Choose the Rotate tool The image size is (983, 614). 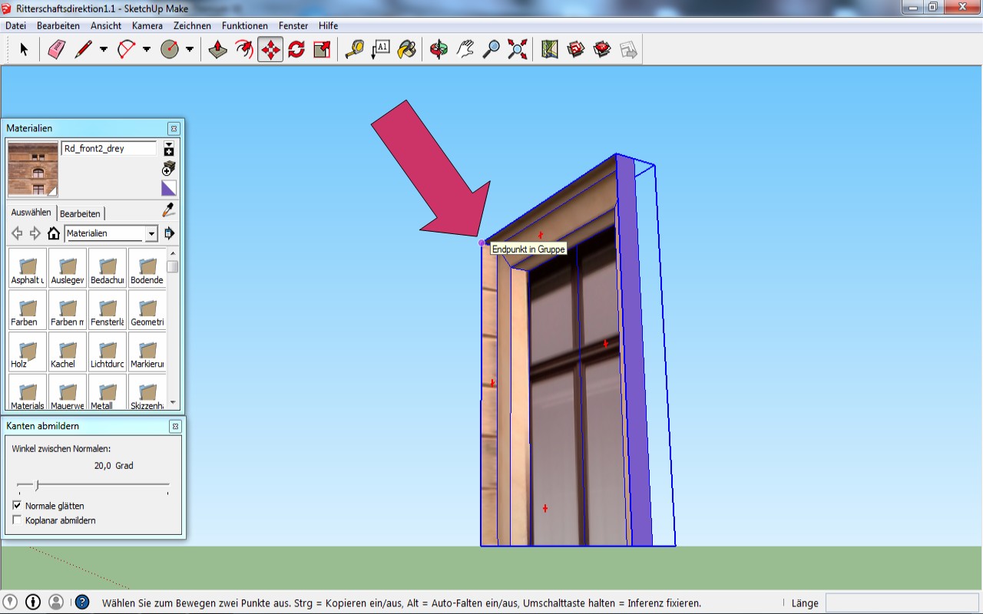pos(296,50)
